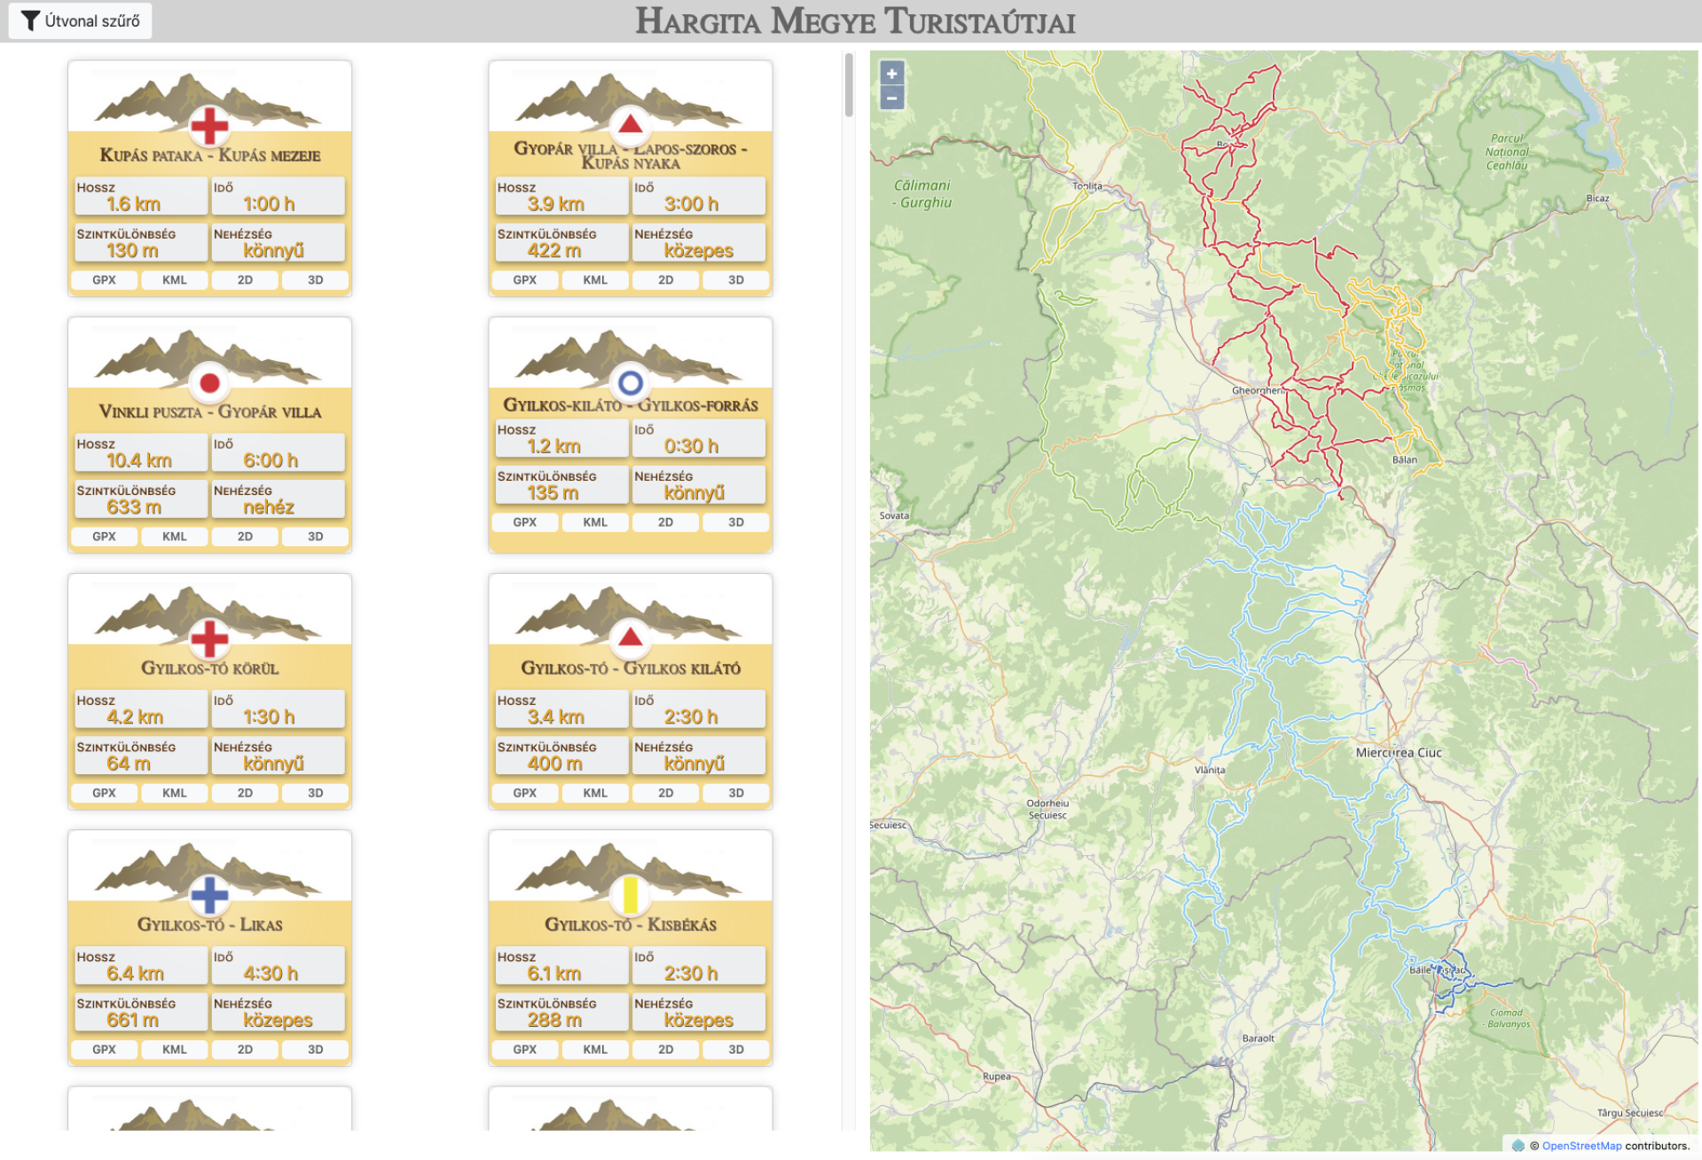Download KML for Gyilkos-kilátó - Gyilkos-forrás
Viewport: 1702px width, 1160px height.
click(x=595, y=522)
